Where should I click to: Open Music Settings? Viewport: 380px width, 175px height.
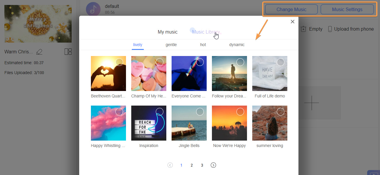click(347, 9)
